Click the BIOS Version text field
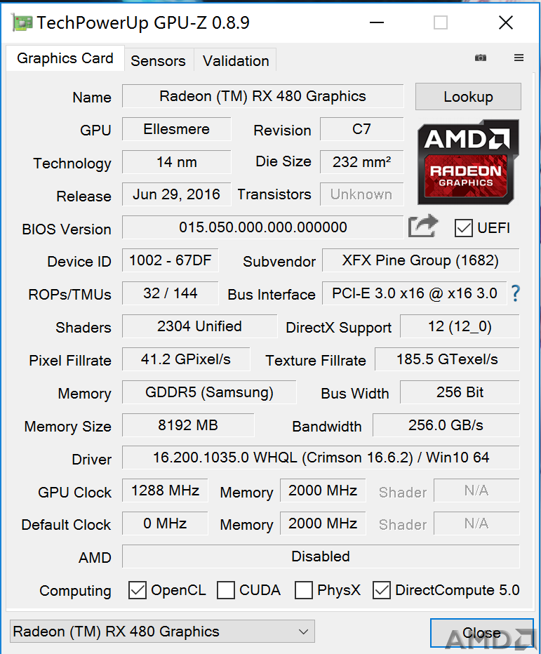Viewport: 541px width, 654px height. pyautogui.click(x=263, y=227)
